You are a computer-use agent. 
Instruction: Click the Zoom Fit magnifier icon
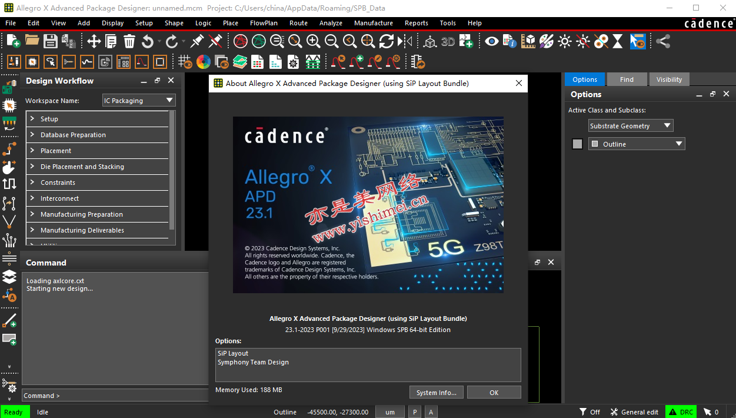(295, 41)
